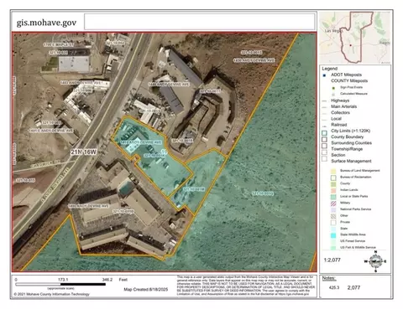This screenshot has width=403, height=309.
Task: Click the State Wildlife Area cyan swatch
Action: pyautogui.click(x=333, y=235)
